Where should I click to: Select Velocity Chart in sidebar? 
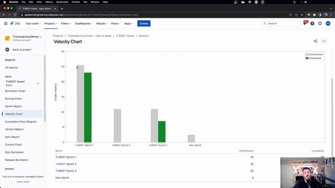[23, 114]
